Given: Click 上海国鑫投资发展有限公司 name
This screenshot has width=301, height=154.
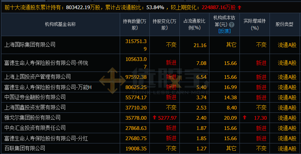Looking at the screenshot, I should tap(35, 108).
